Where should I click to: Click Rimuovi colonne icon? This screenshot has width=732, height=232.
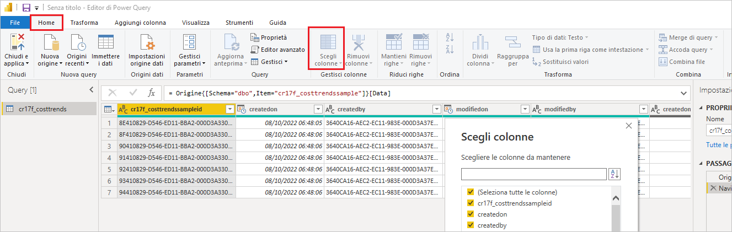[358, 42]
